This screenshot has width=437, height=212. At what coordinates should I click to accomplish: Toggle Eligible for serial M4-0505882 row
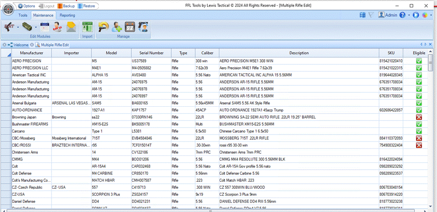click(418, 68)
